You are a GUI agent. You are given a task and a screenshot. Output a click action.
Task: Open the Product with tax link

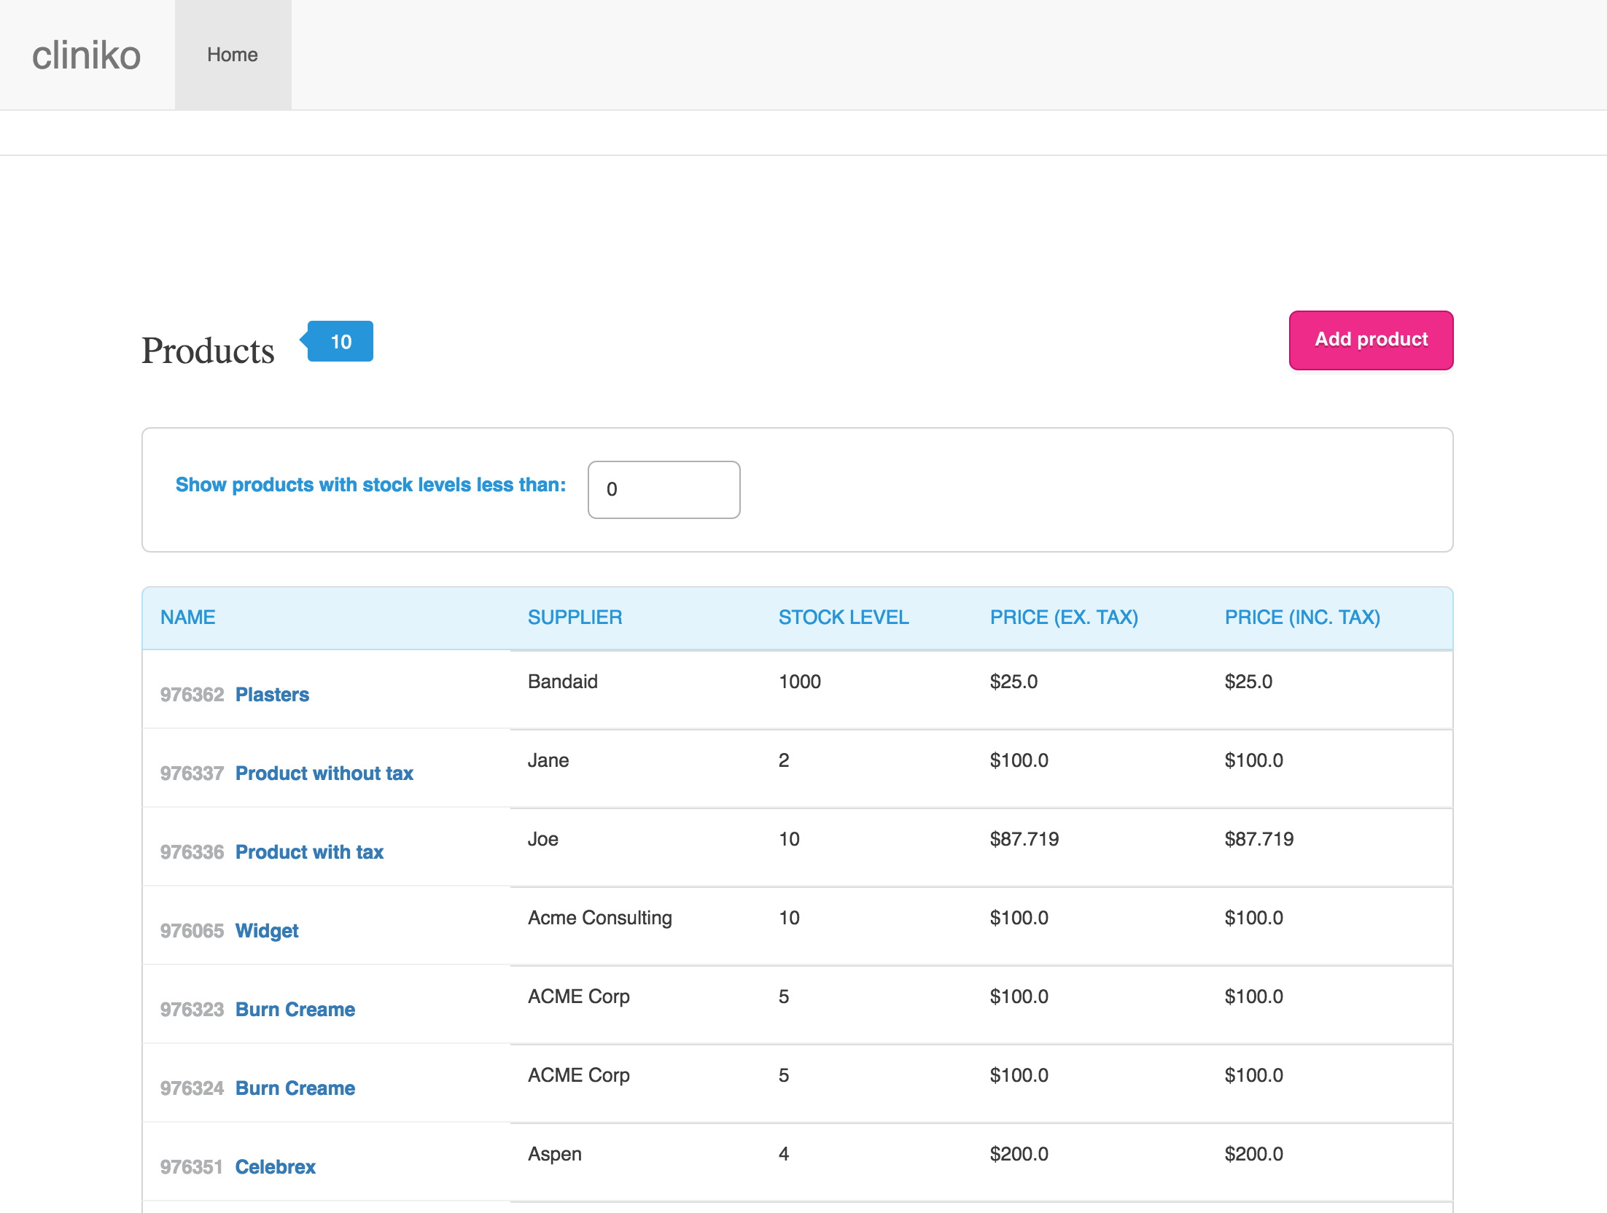coord(309,852)
